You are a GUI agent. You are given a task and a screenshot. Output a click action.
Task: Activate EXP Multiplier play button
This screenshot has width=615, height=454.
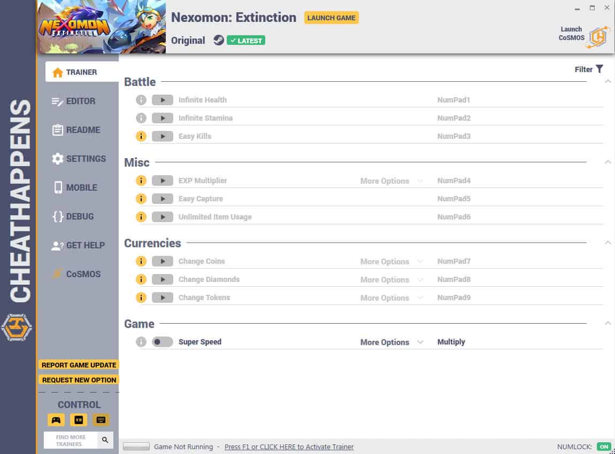click(x=163, y=181)
